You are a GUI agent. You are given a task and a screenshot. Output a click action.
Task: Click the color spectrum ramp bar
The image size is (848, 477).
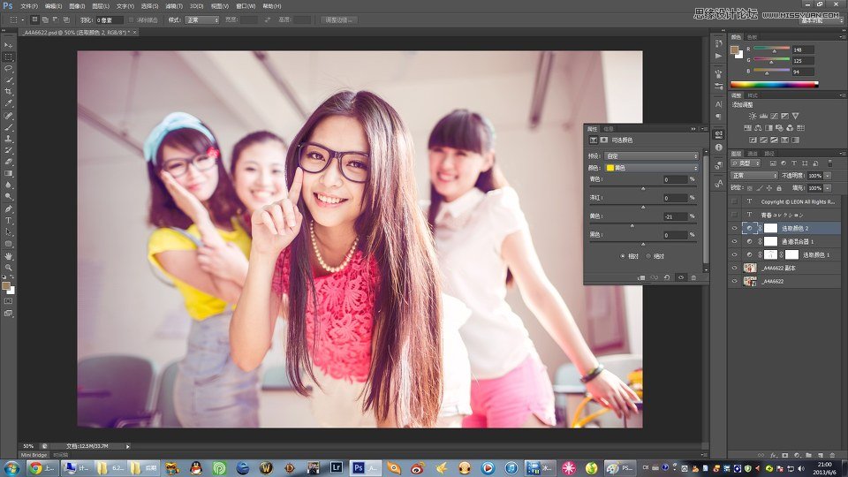(774, 85)
